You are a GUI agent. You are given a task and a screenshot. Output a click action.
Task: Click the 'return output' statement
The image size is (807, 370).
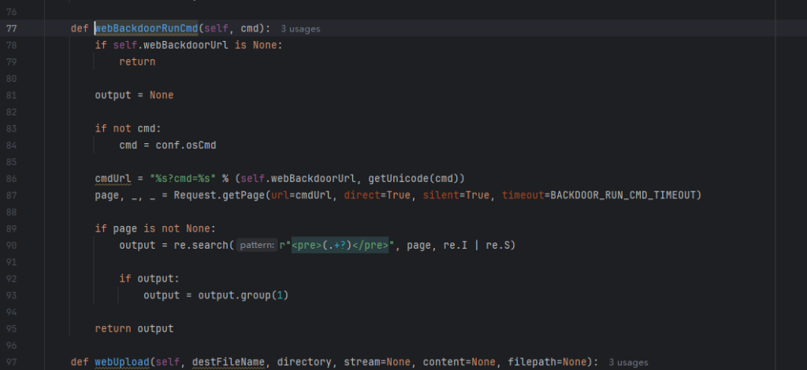[134, 329]
